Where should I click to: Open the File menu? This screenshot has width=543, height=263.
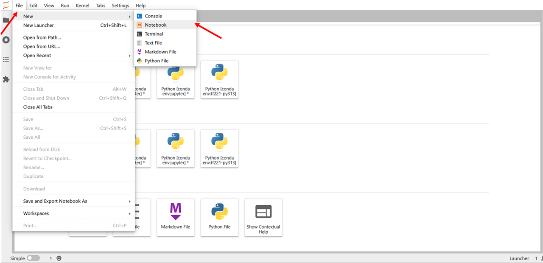tap(19, 6)
